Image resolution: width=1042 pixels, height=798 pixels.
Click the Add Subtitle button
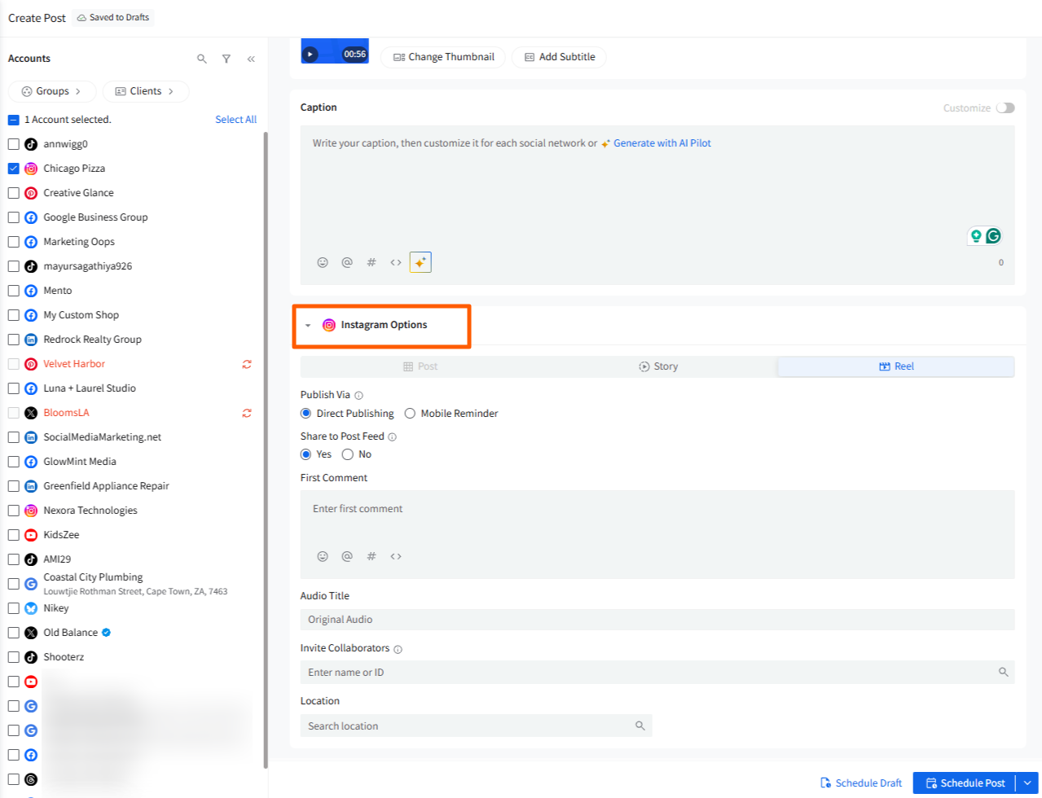pyautogui.click(x=559, y=57)
